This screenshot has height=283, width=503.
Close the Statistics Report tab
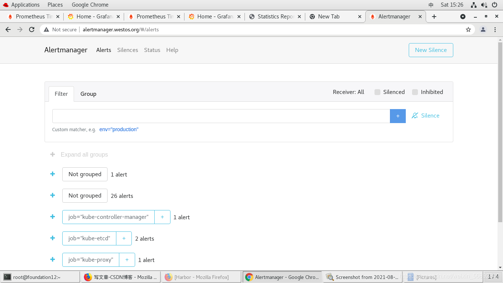299,17
